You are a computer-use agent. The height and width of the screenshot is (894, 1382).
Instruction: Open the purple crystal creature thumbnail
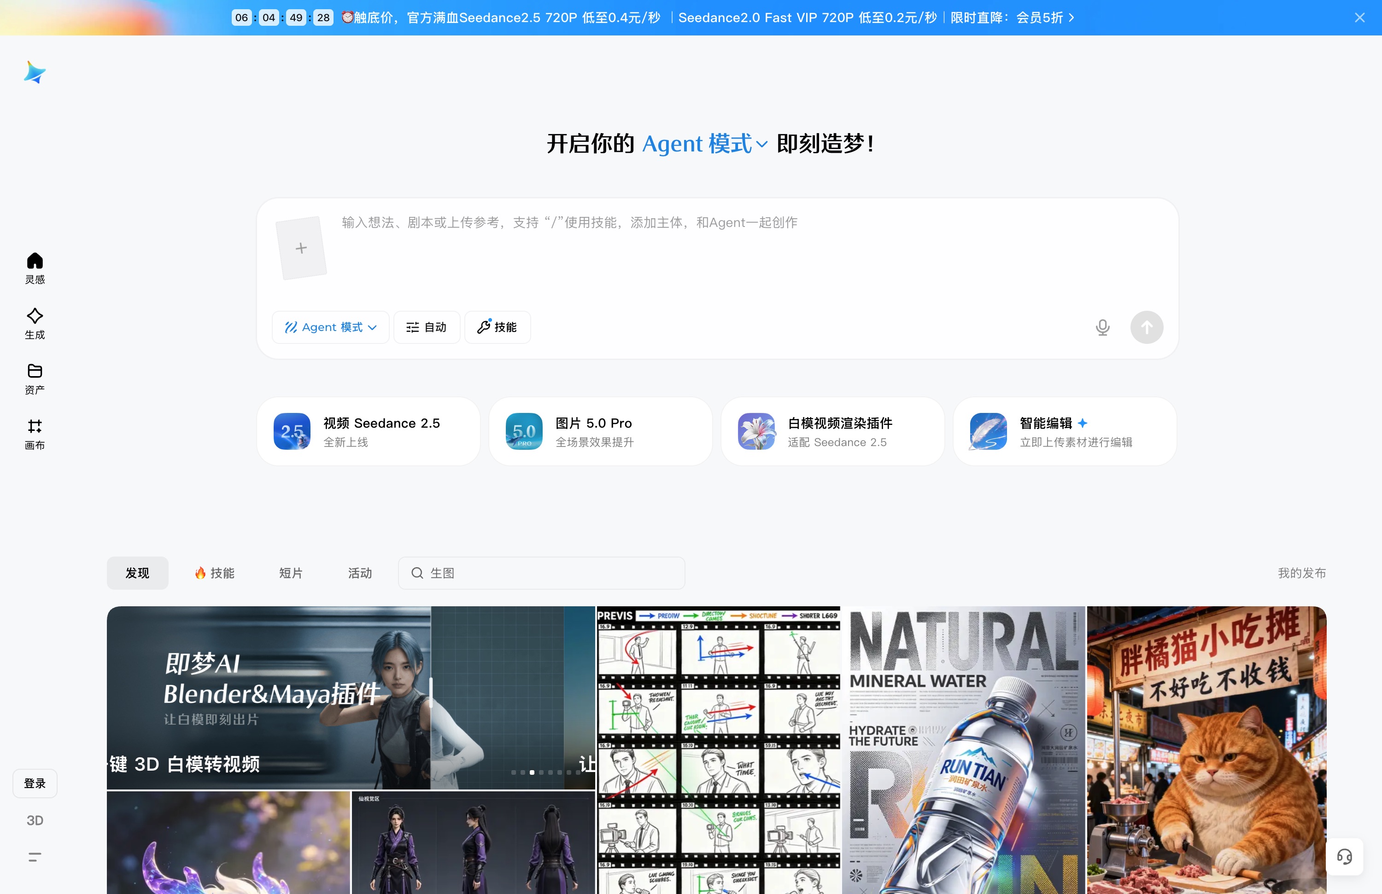(x=228, y=842)
